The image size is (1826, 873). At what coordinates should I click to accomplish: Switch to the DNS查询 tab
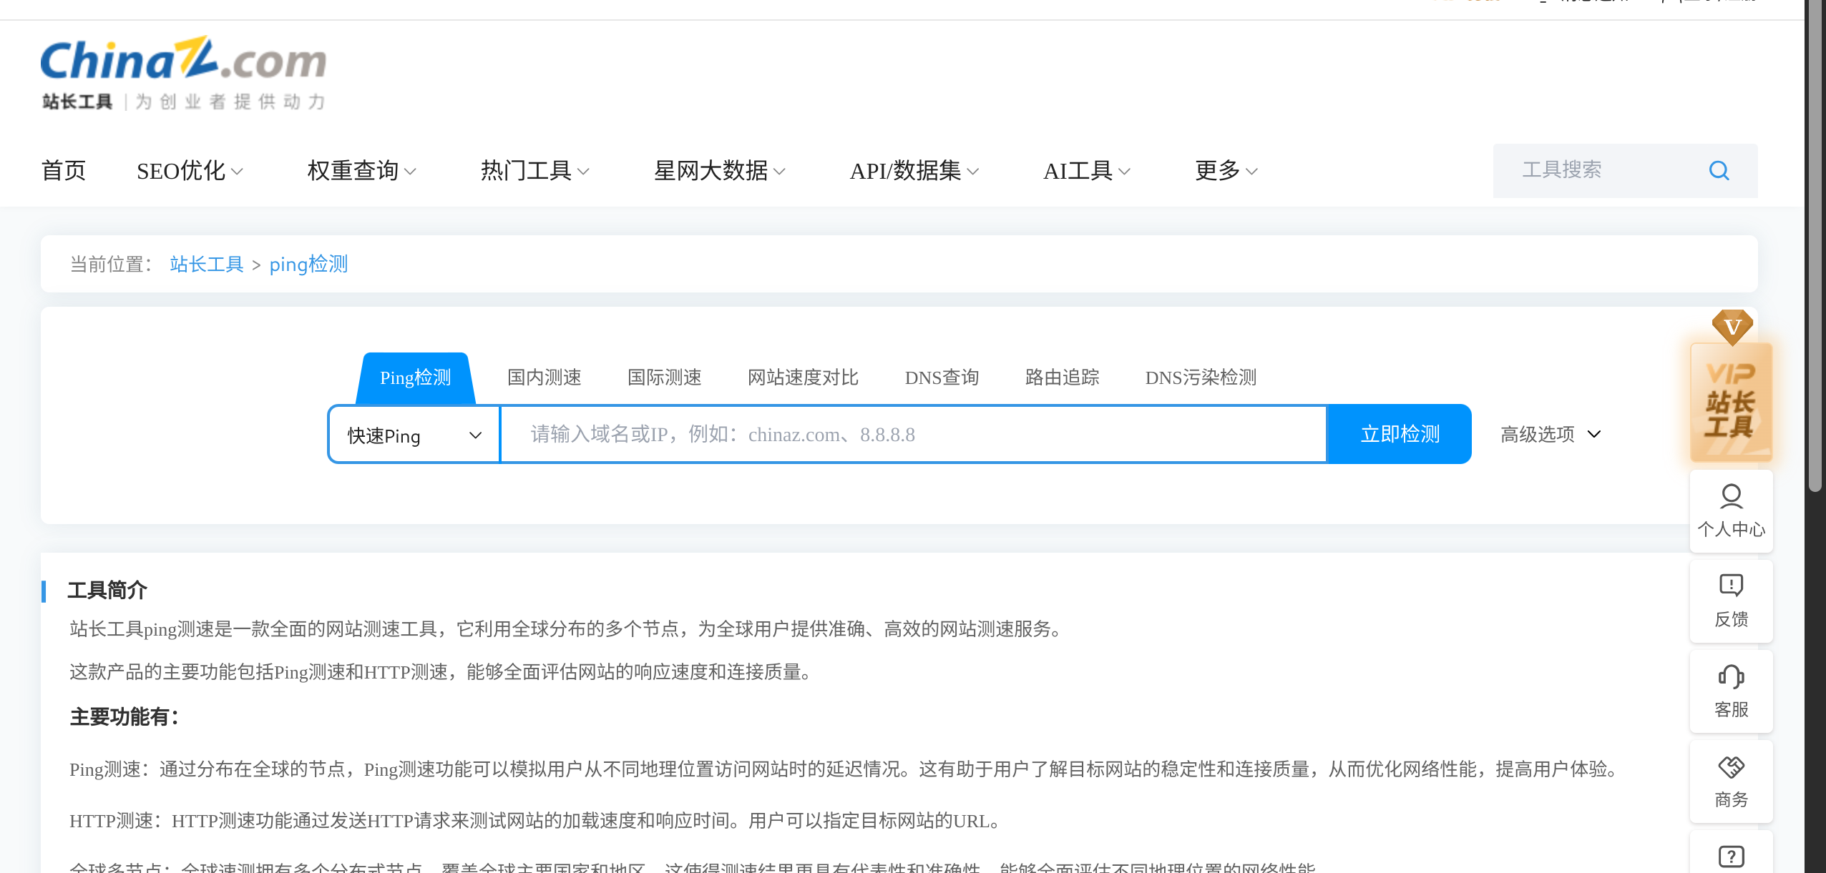point(942,378)
